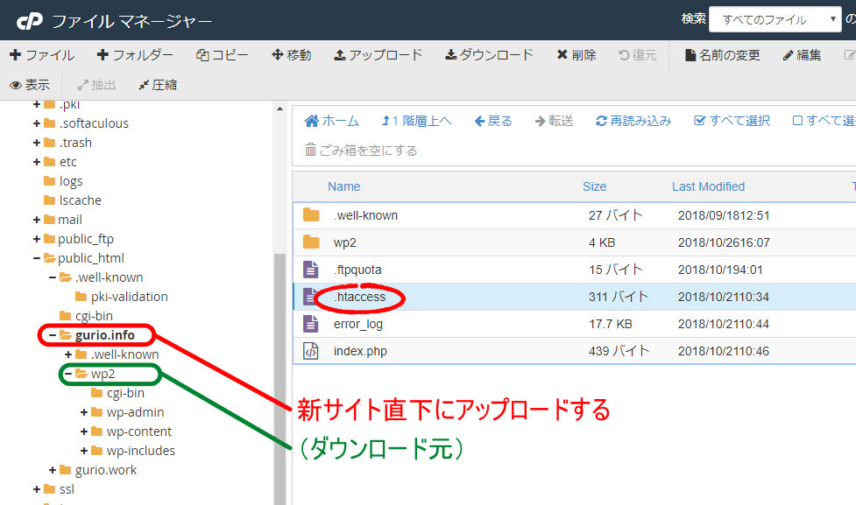
Task: Collapse the gurio.info folder tree node
Action: 53,335
